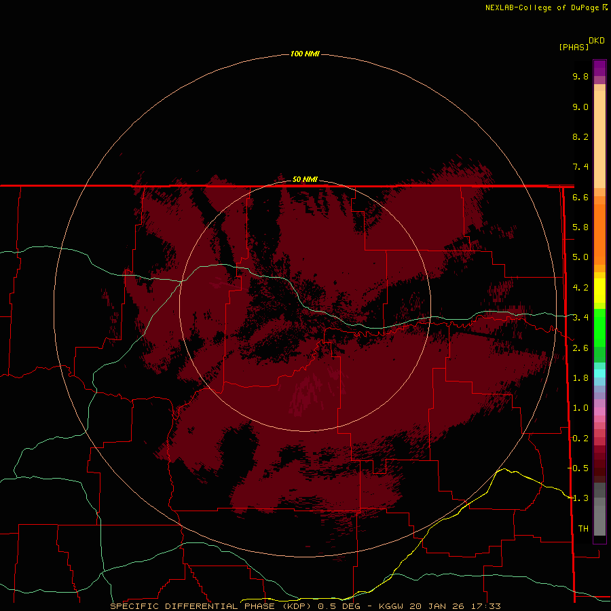Click the KGGW radar site identifier

pyautogui.click(x=392, y=606)
